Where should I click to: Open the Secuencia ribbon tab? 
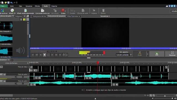pyautogui.click(x=29, y=6)
